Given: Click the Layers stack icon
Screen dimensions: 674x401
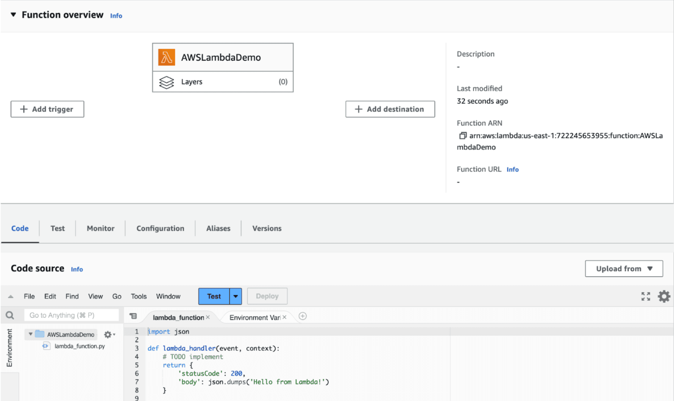Looking at the screenshot, I should [166, 82].
